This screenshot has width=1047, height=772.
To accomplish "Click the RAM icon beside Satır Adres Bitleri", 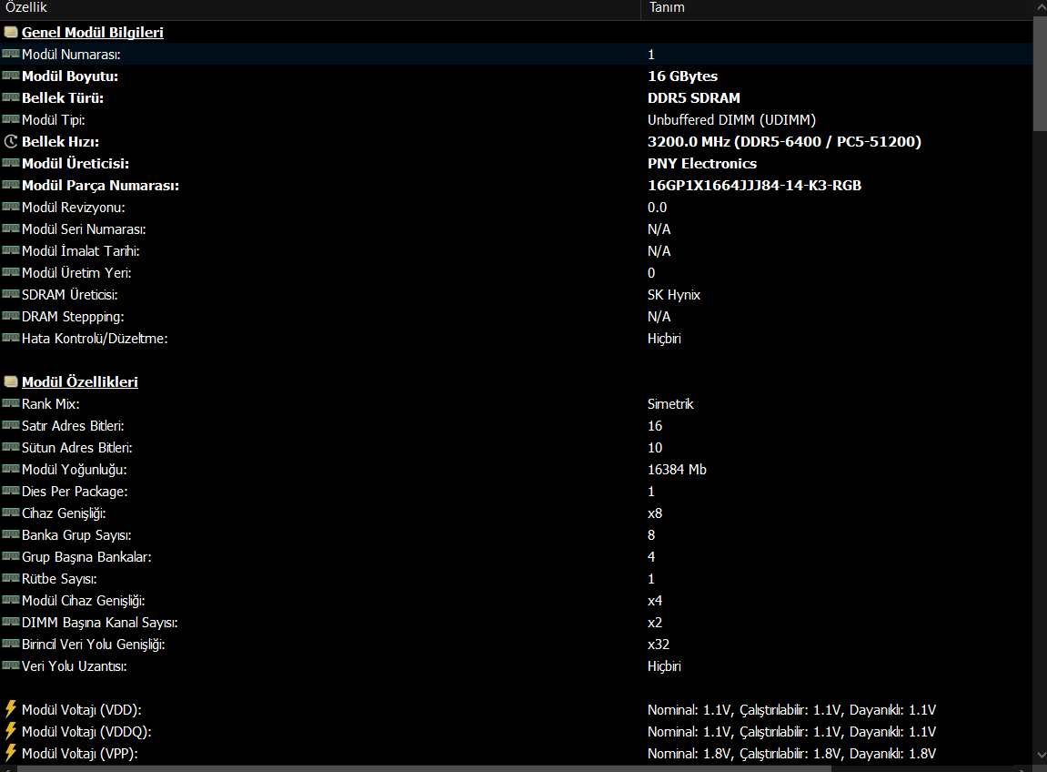I will (11, 425).
